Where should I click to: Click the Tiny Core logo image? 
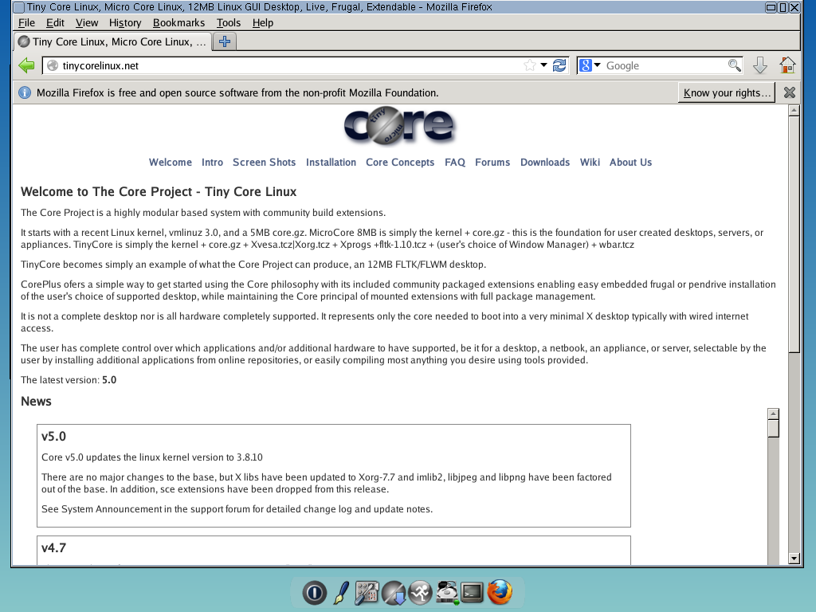tap(400, 125)
